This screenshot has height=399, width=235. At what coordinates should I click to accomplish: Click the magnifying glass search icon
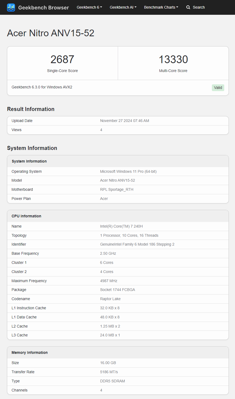coord(188,8)
